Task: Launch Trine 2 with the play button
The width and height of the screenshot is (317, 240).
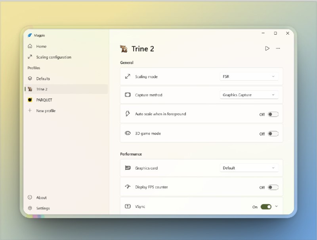Action: pyautogui.click(x=267, y=48)
